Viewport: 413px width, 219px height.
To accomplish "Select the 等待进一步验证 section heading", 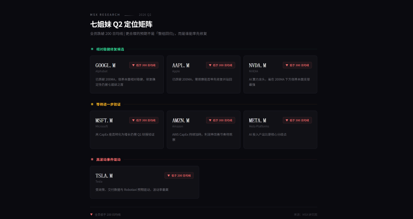I will click(108, 104).
